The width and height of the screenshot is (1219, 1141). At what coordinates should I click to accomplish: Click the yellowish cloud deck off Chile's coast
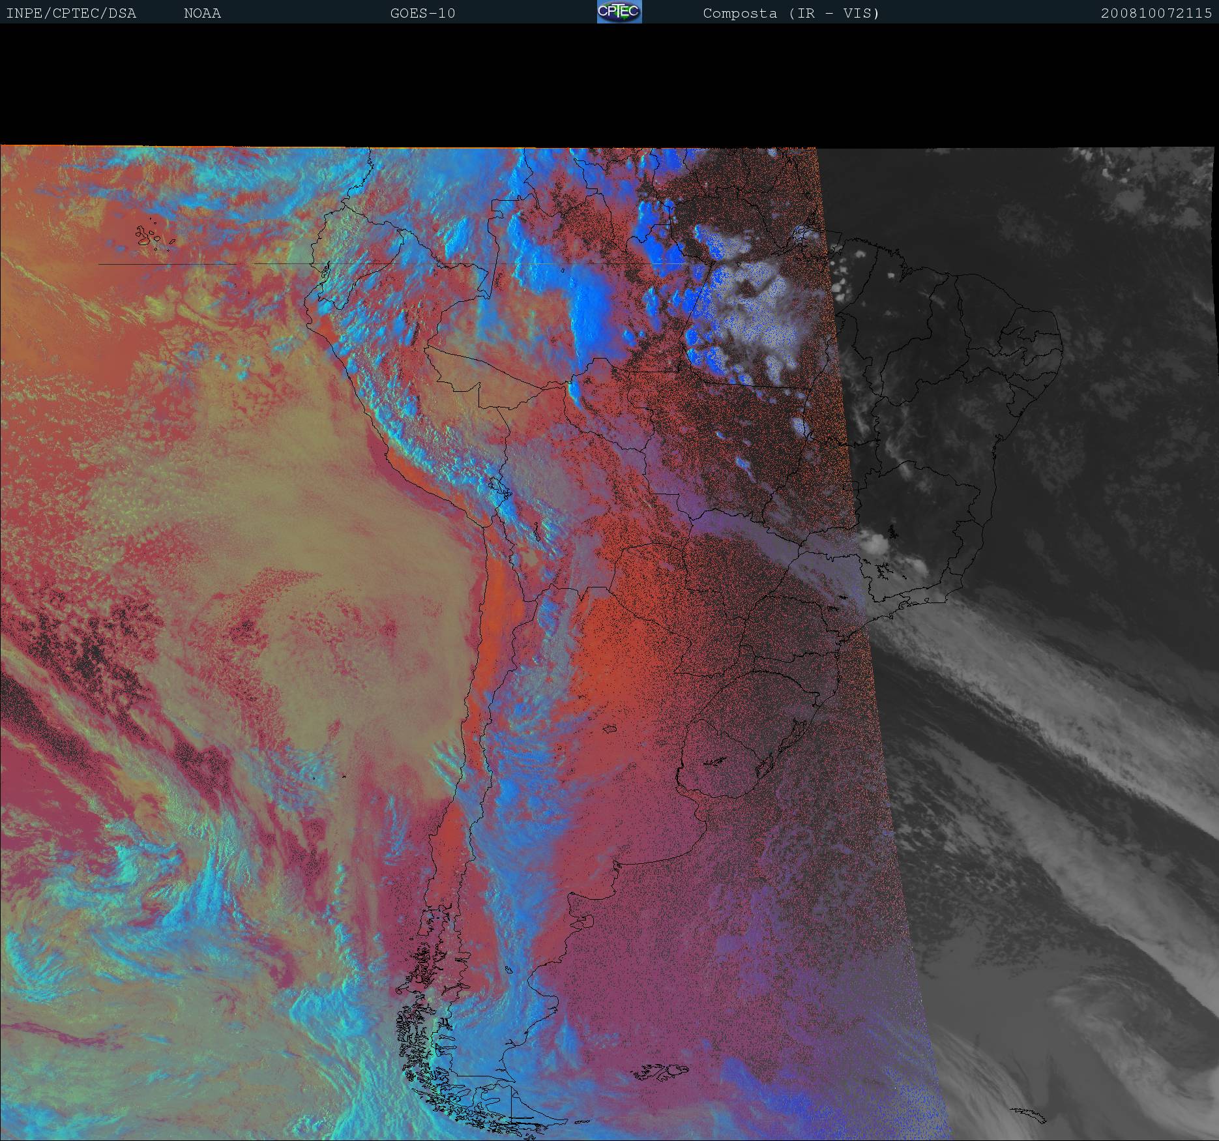[326, 522]
